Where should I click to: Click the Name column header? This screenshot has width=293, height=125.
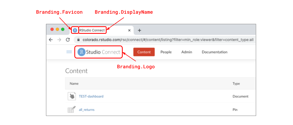point(74,84)
